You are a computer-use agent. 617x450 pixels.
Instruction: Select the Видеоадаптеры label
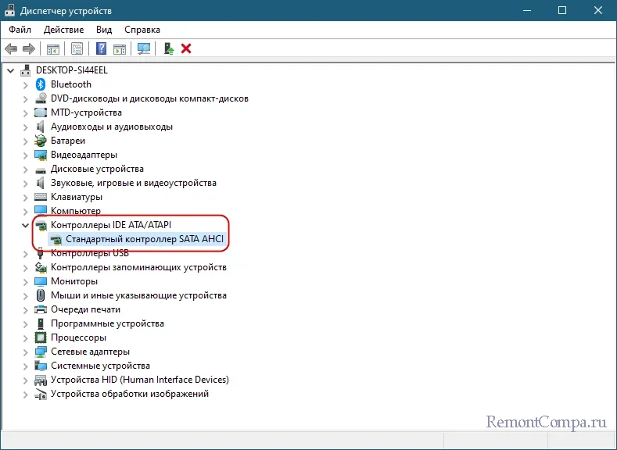tap(84, 155)
